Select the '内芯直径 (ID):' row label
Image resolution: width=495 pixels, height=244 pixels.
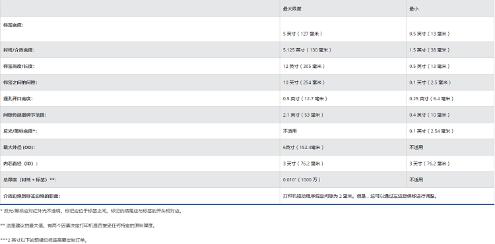click(20, 164)
